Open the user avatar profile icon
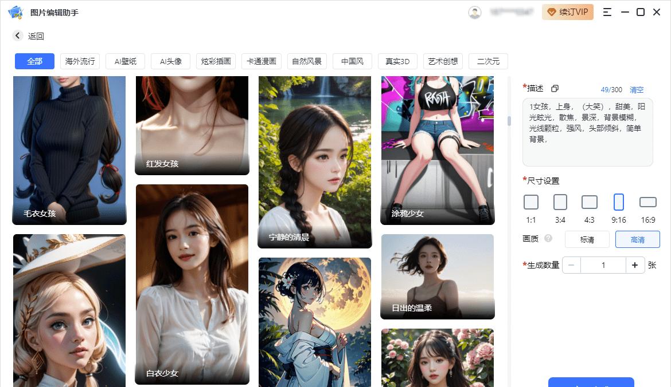Screen dimensions: 671x387 tap(475, 13)
